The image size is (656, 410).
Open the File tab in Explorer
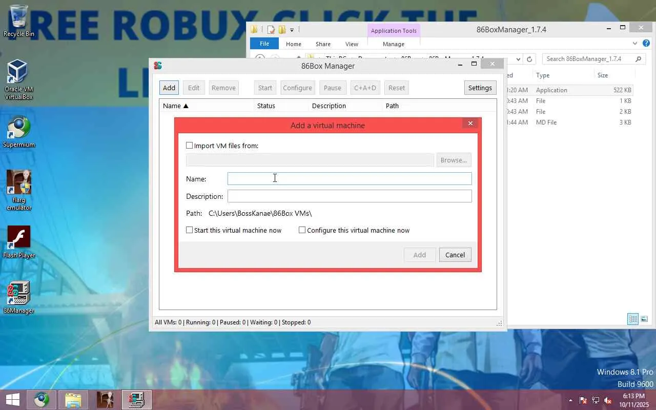click(x=264, y=44)
